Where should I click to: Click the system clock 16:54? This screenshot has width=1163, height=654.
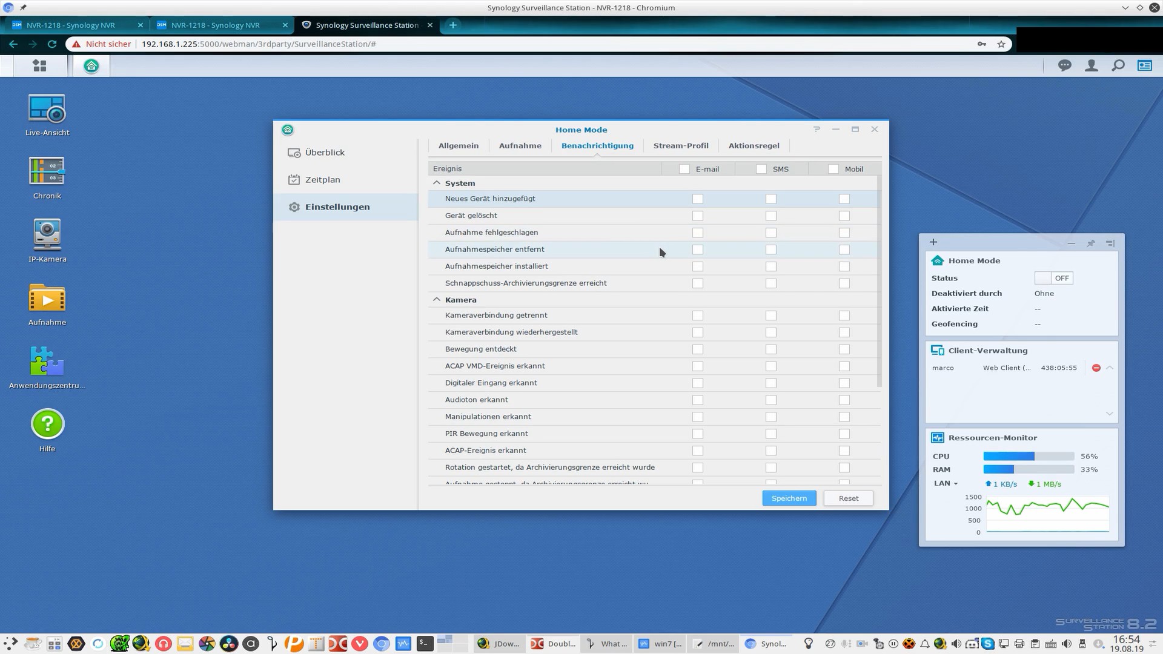pos(1126,639)
